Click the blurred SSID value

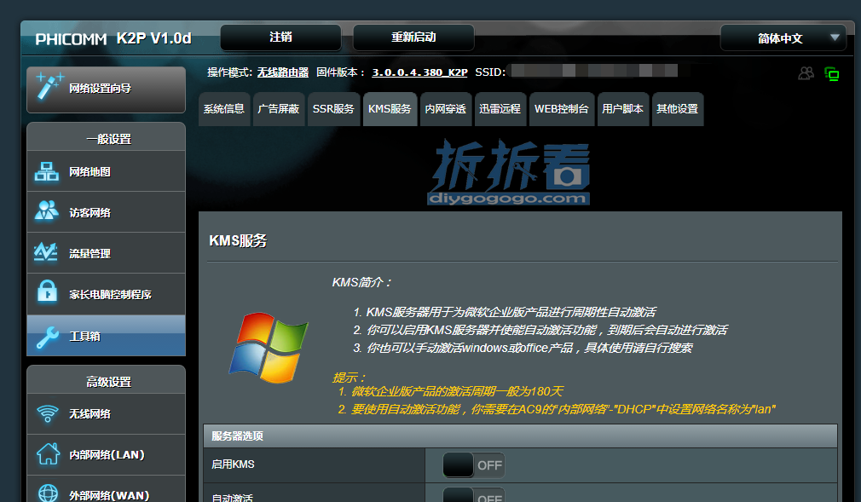(x=593, y=70)
